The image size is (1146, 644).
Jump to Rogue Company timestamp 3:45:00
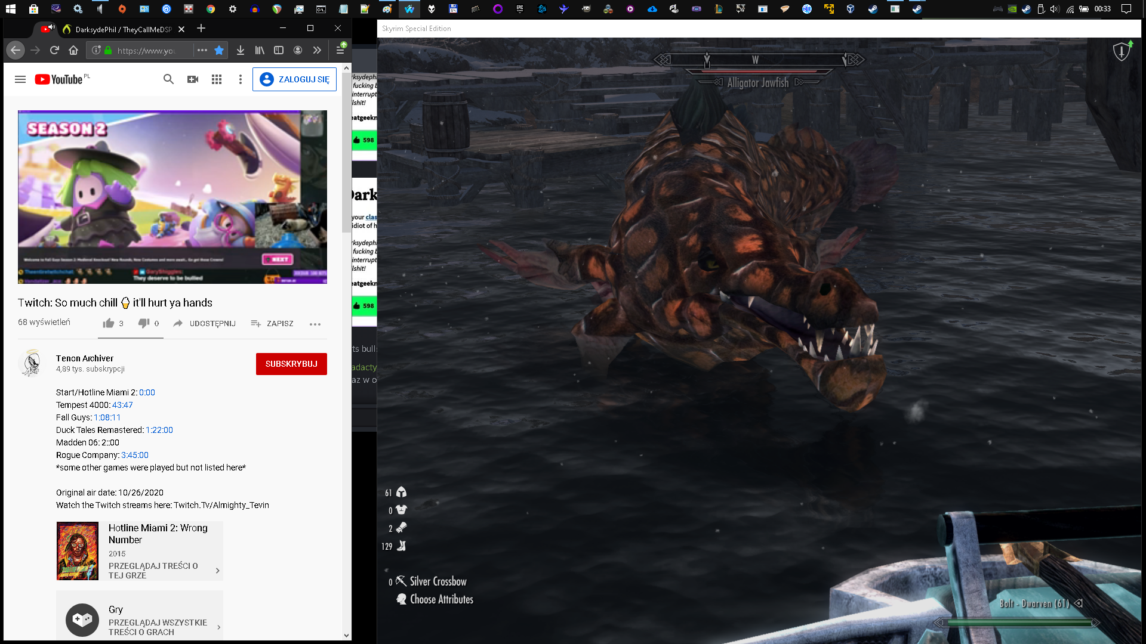pos(135,455)
